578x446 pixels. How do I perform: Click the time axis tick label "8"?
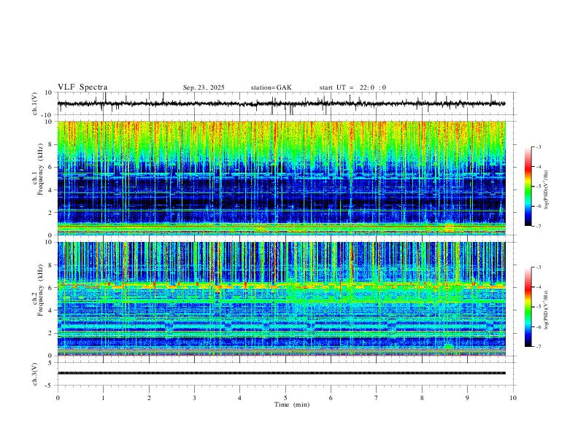pyautogui.click(x=422, y=398)
